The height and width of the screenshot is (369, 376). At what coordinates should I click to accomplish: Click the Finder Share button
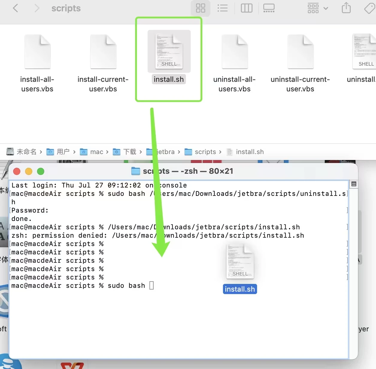pyautogui.click(x=346, y=8)
